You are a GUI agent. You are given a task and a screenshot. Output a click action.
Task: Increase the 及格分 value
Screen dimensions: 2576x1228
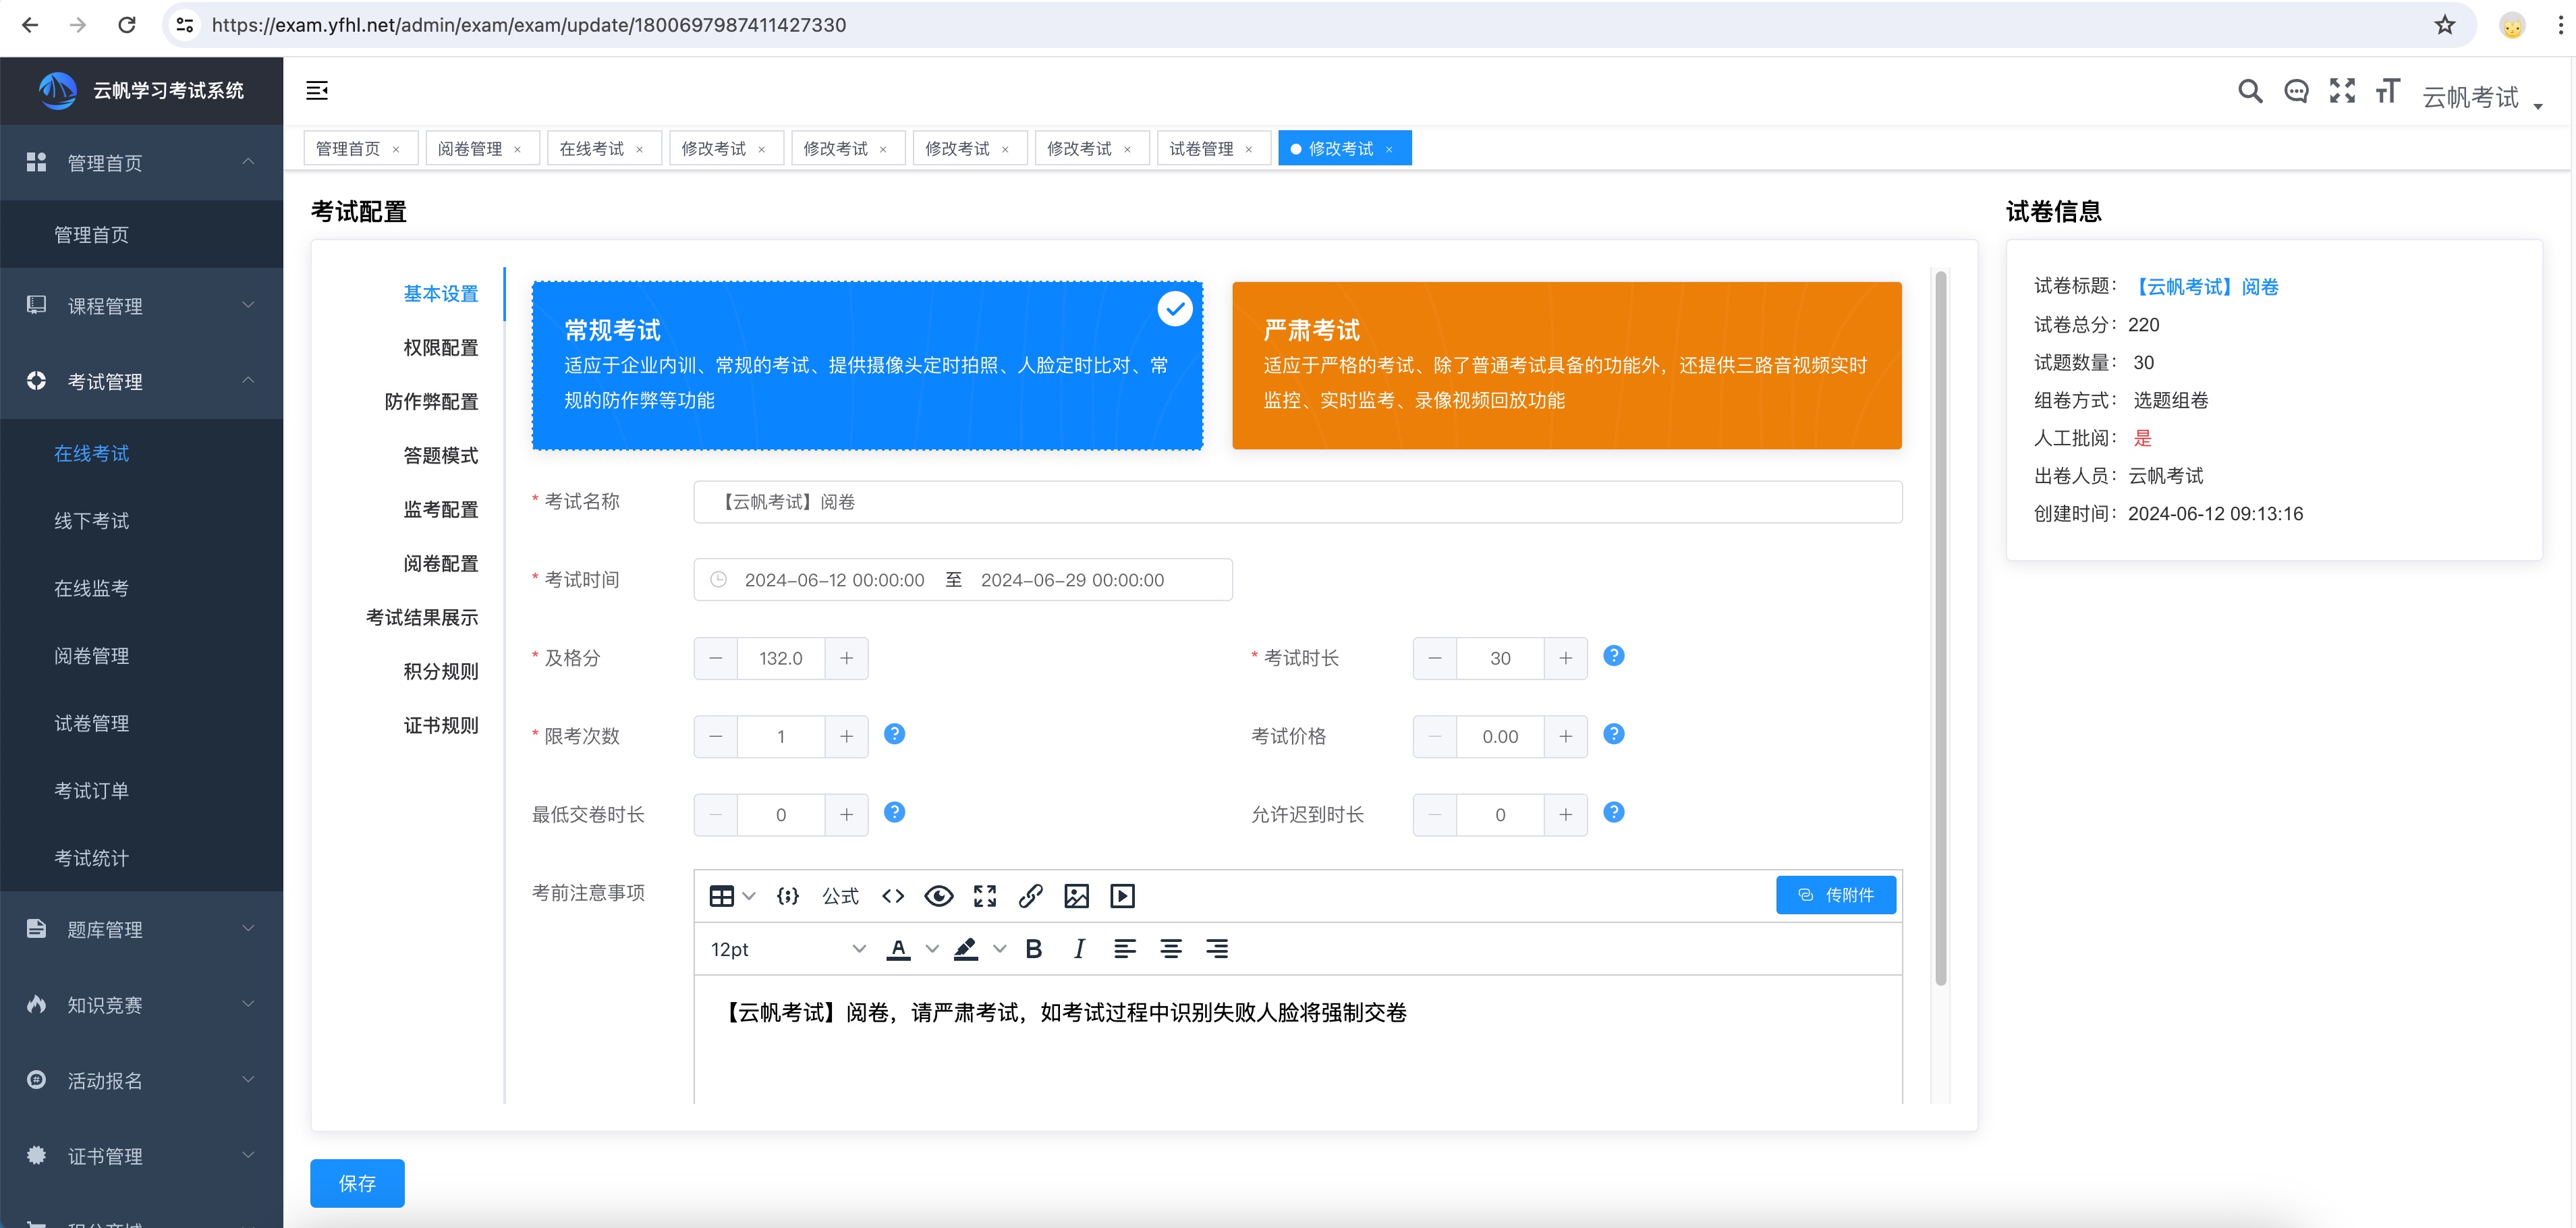(847, 658)
